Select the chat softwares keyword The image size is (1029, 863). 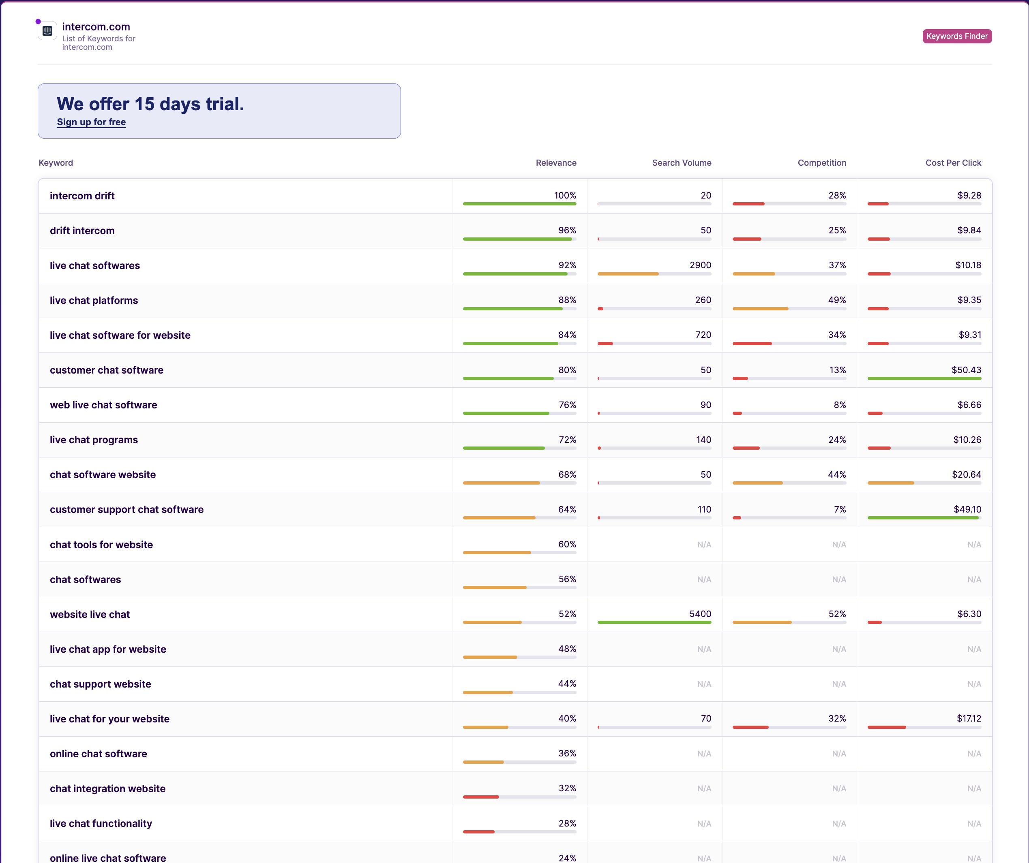click(85, 579)
